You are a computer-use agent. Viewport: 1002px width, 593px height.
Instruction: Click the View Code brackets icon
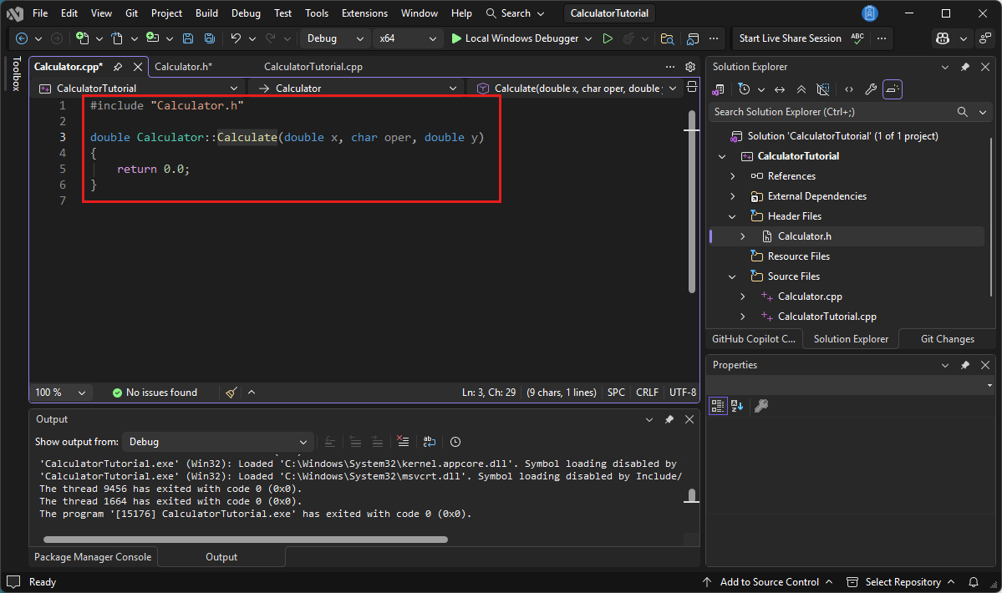848,89
